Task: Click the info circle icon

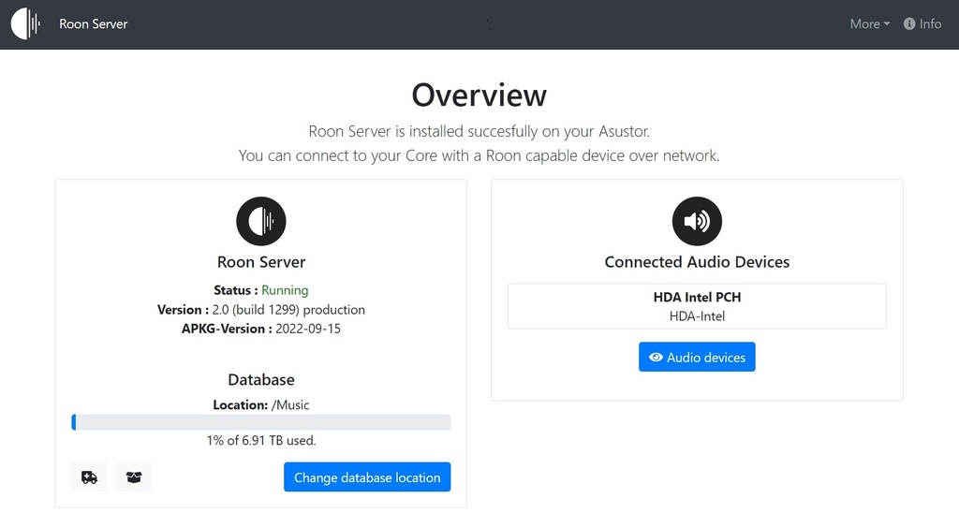Action: [x=909, y=23]
